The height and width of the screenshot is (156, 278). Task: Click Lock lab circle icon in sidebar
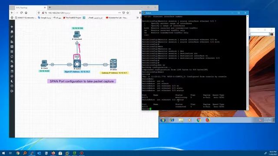pyautogui.click(x=12, y=76)
